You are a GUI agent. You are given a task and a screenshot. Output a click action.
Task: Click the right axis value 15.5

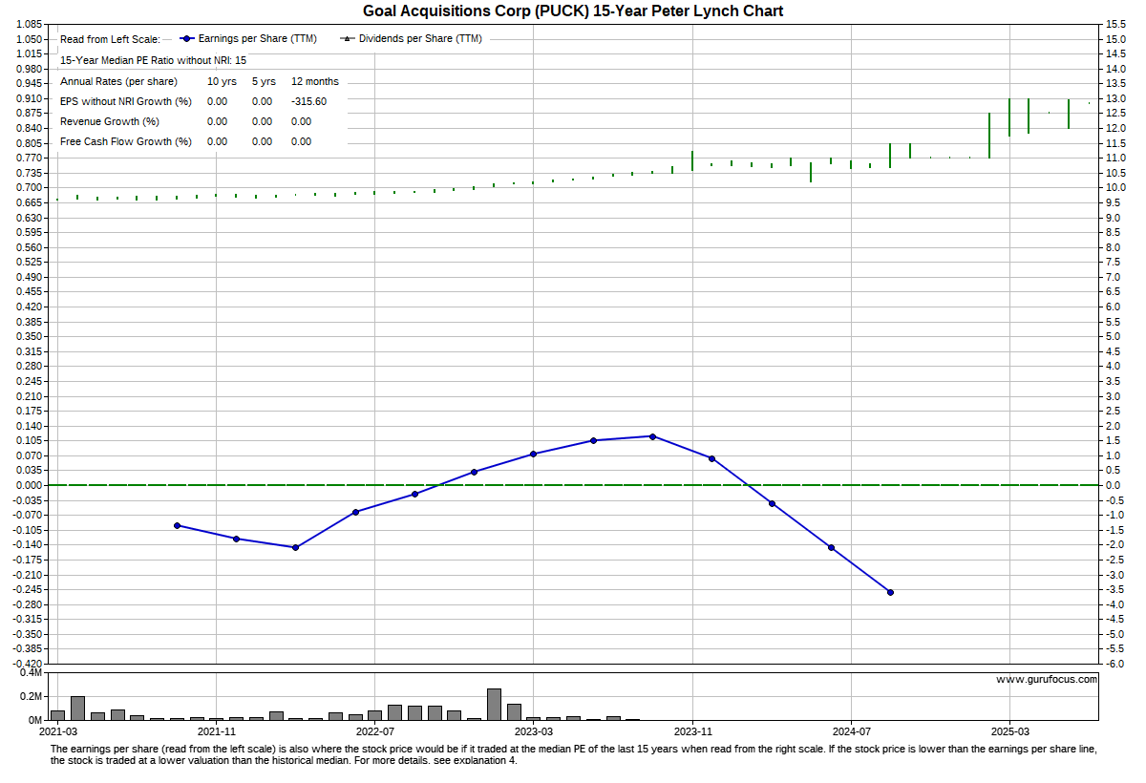1114,24
